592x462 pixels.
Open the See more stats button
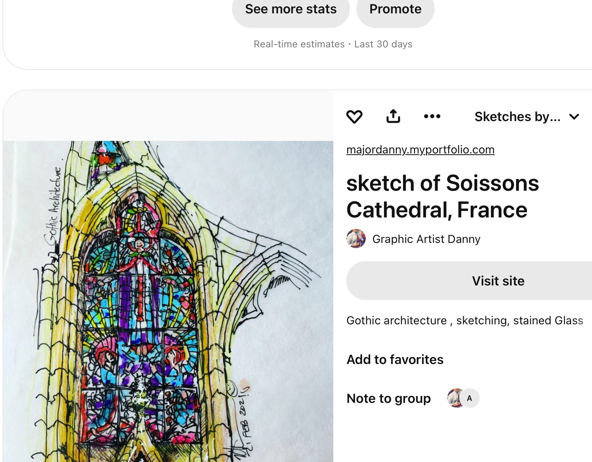pyautogui.click(x=291, y=9)
